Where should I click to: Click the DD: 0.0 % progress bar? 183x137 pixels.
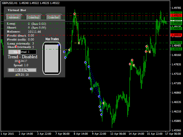click(22, 70)
